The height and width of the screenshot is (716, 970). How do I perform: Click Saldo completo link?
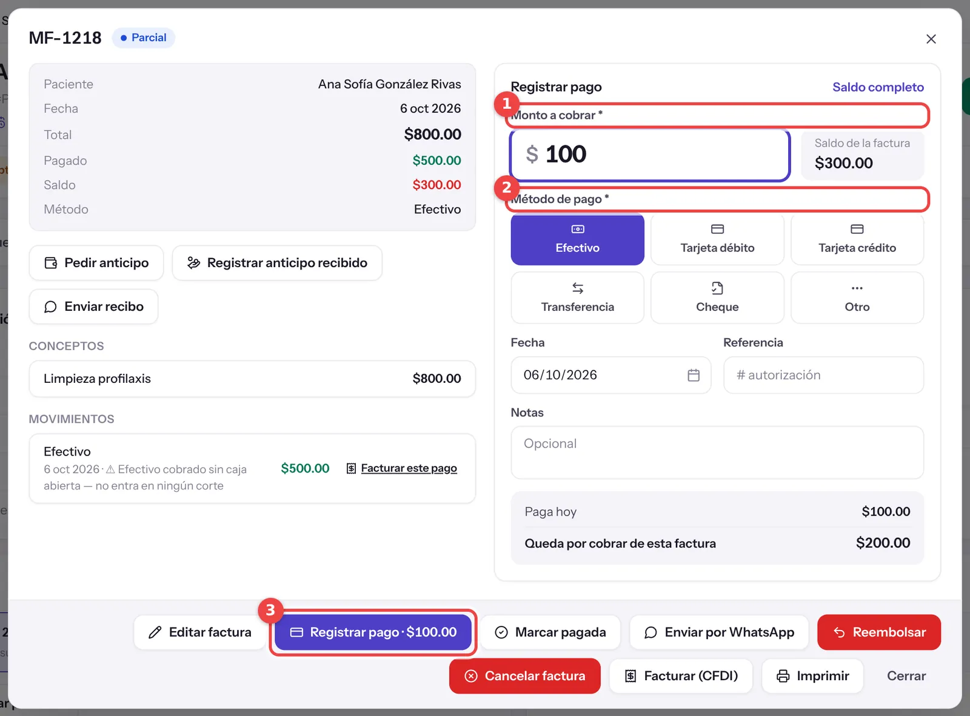pyautogui.click(x=878, y=87)
